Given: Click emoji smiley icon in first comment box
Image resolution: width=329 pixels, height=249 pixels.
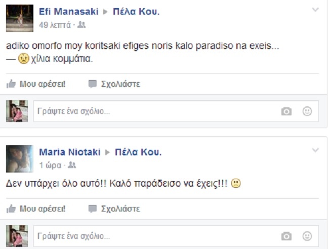Looking at the screenshot, I should coord(307,111).
